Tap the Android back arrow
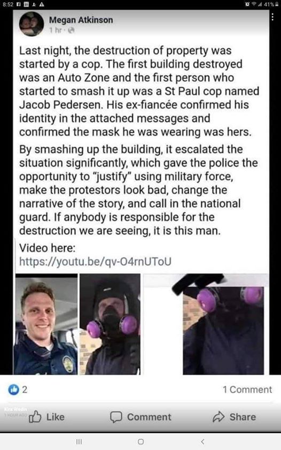Image resolution: width=281 pixels, height=450 pixels. click(x=202, y=441)
